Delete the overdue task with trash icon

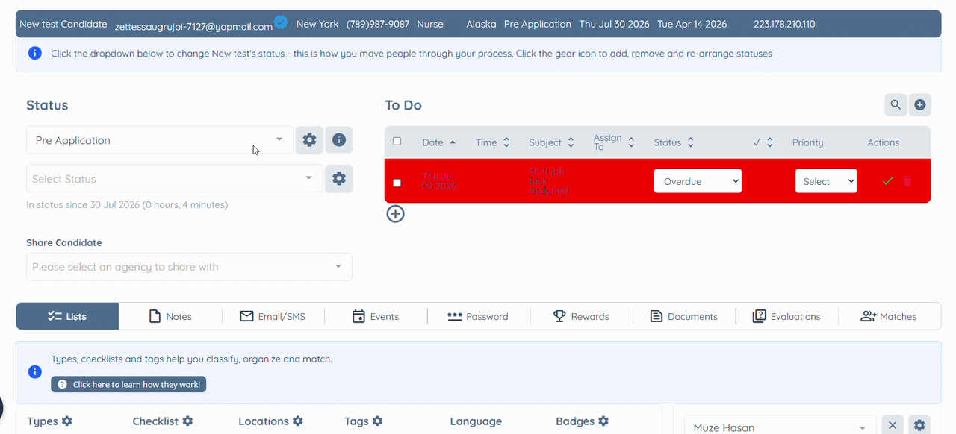click(x=907, y=181)
